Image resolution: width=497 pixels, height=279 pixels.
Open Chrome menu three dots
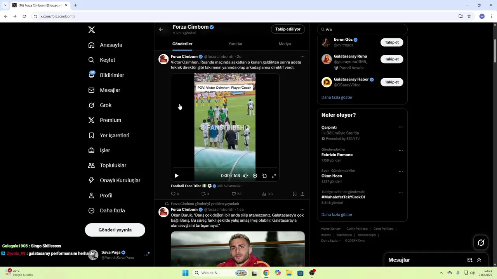click(491, 16)
